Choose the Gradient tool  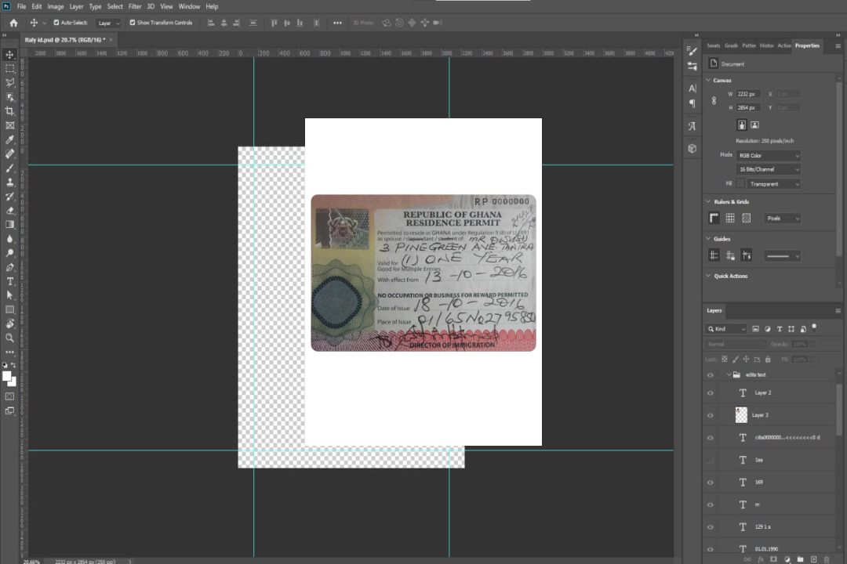[x=10, y=225]
